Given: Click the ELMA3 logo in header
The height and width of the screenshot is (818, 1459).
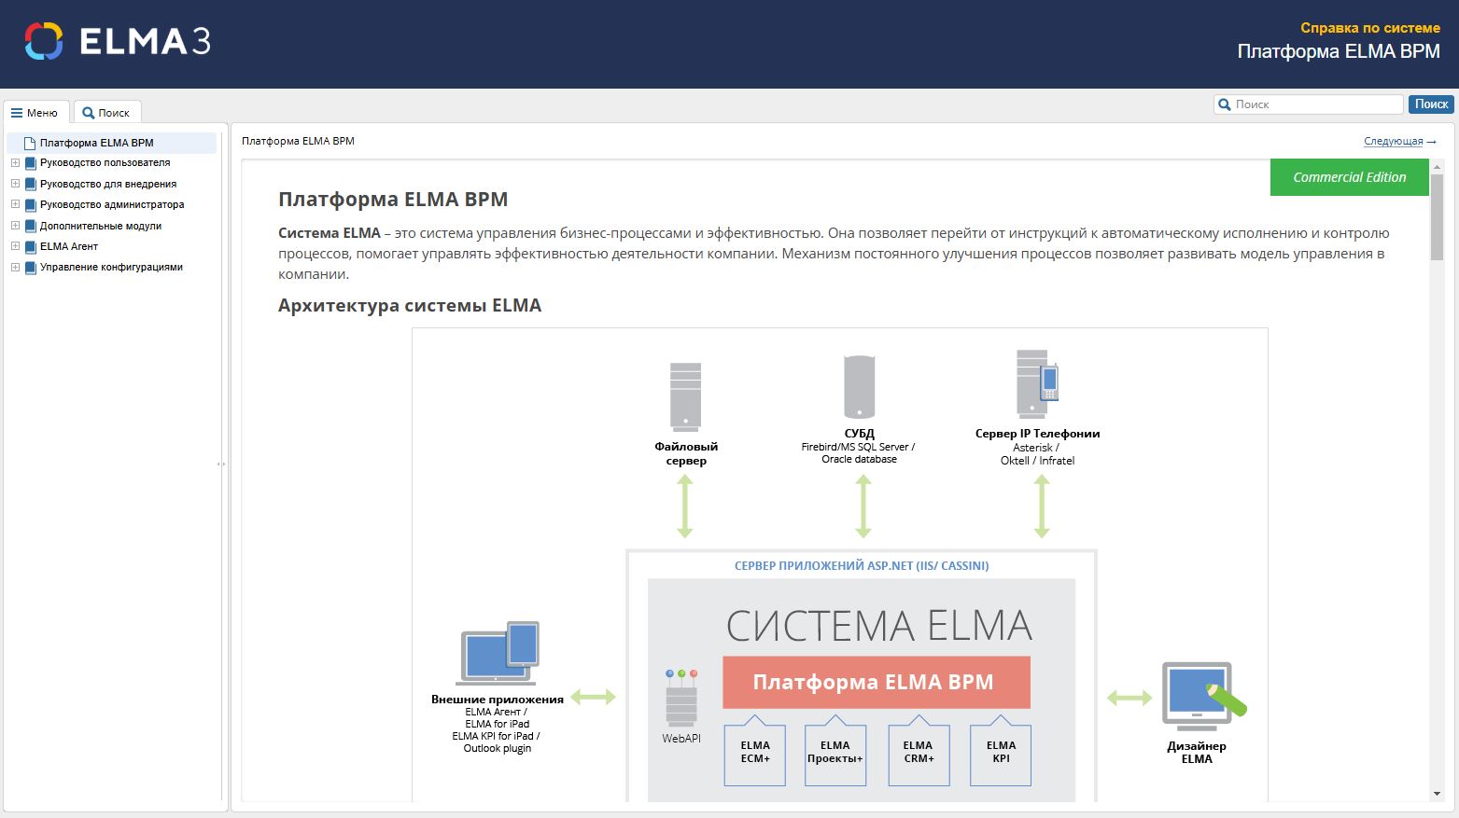Looking at the screenshot, I should coord(118,42).
